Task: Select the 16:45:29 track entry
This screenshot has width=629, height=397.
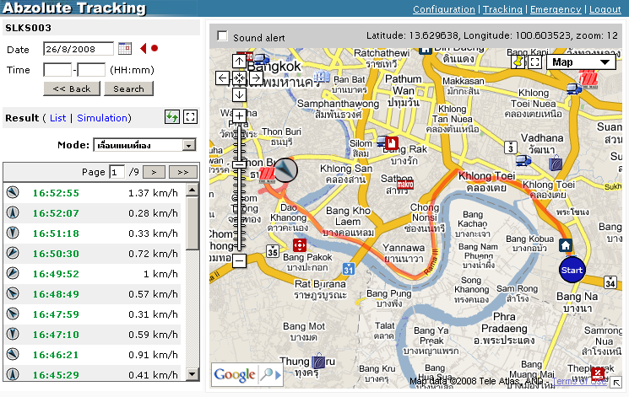Action: coord(92,373)
